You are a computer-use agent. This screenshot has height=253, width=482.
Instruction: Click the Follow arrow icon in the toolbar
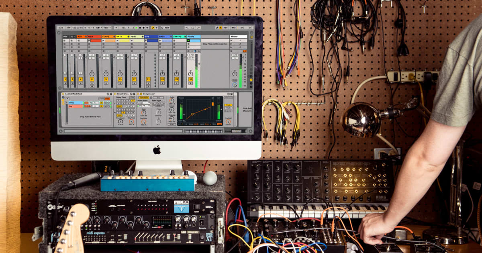click(116, 27)
